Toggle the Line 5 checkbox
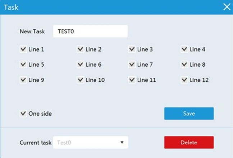This screenshot has height=158, width=233. click(x=23, y=64)
